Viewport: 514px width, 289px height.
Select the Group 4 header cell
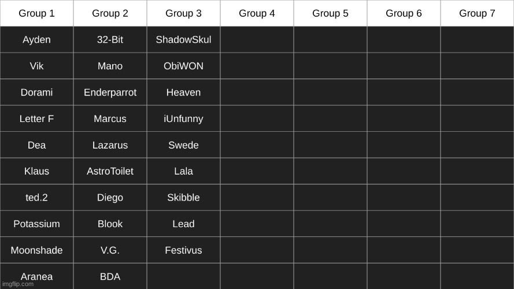coord(257,13)
